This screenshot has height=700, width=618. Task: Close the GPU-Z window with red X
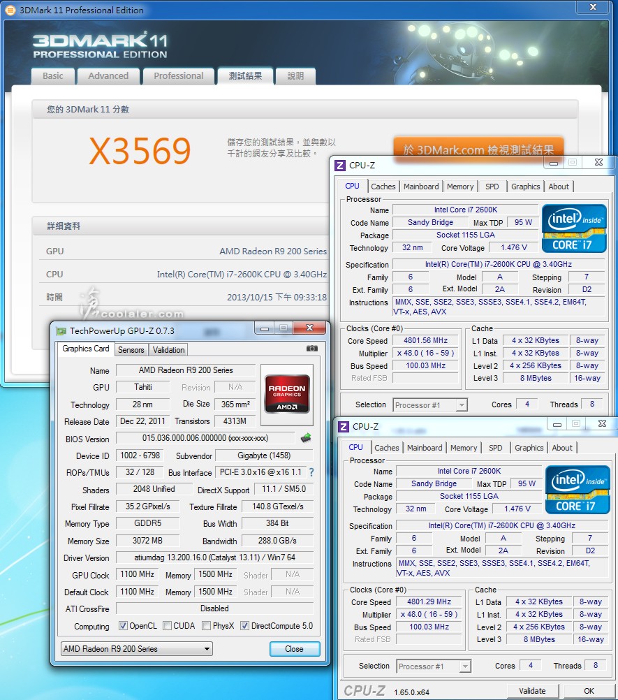[x=309, y=328]
